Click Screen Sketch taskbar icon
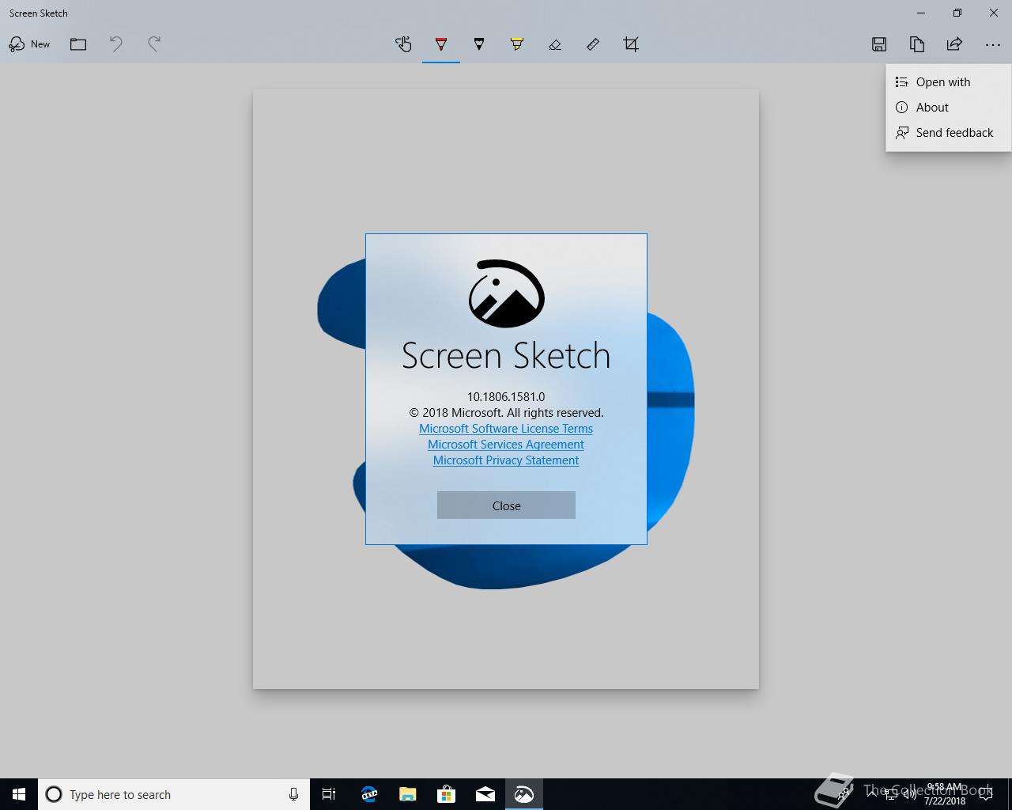The image size is (1012, 810). click(x=523, y=794)
